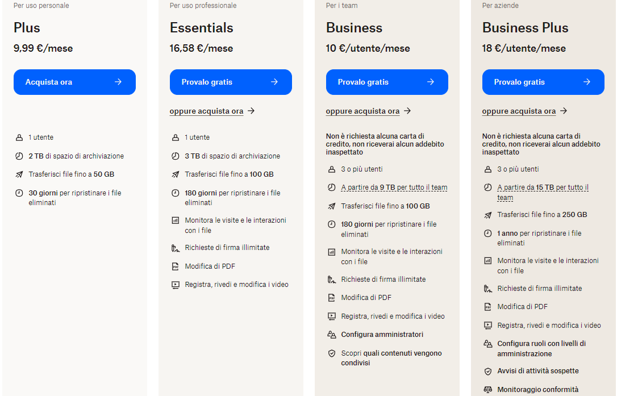Click clock icon beside '1 anno per ripristinare'
The image size is (617, 396).
pyautogui.click(x=488, y=233)
